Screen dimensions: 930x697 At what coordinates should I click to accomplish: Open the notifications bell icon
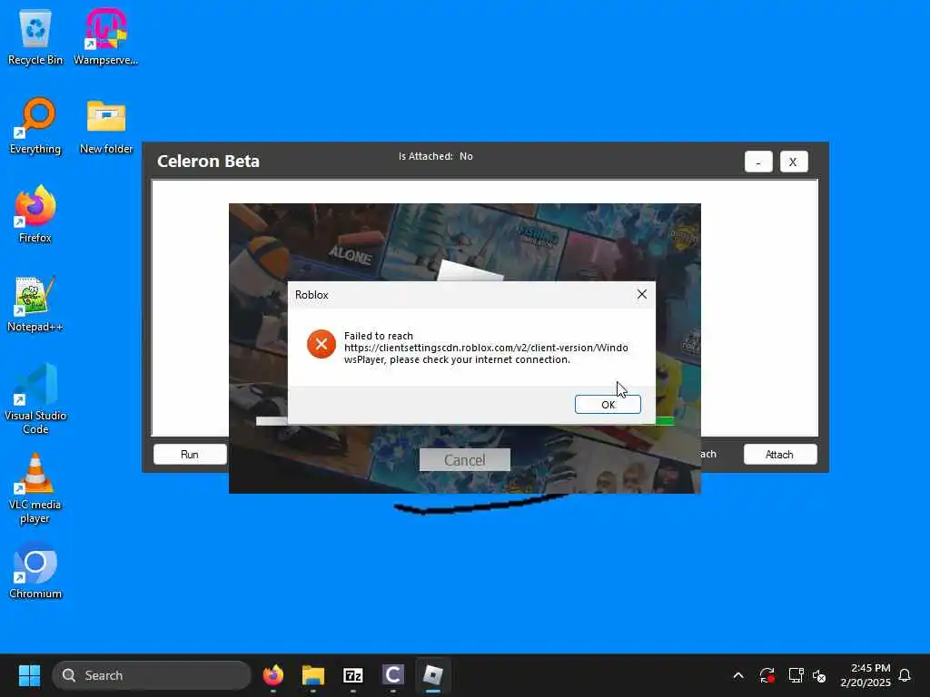tap(905, 675)
